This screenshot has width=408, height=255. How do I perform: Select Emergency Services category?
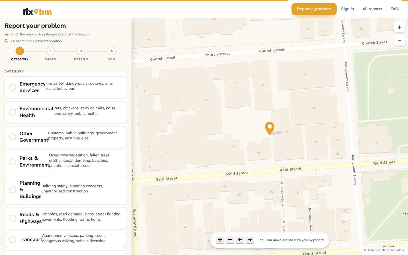[66, 87]
